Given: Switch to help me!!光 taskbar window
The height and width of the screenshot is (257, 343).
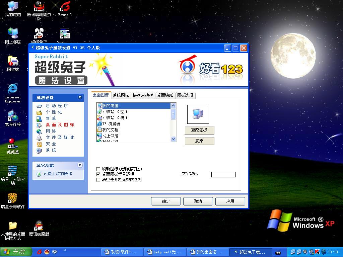Looking at the screenshot, I should (x=165, y=252).
